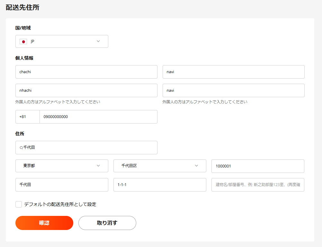Screen dimensions: 322x247
Task: Focus the street number field 1-1-1
Action: coord(160,185)
